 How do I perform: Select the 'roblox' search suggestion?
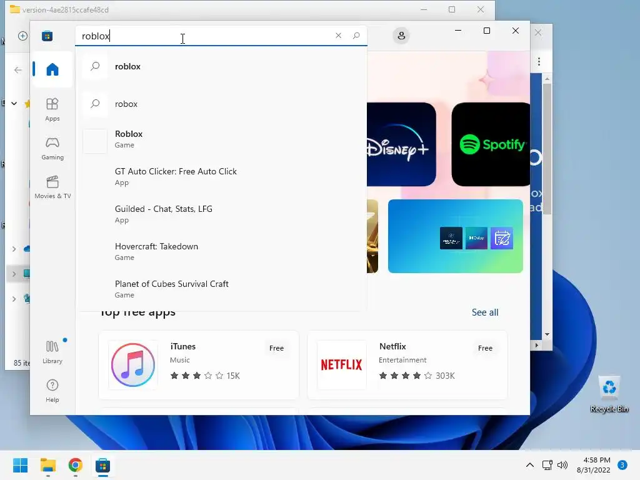[221, 66]
